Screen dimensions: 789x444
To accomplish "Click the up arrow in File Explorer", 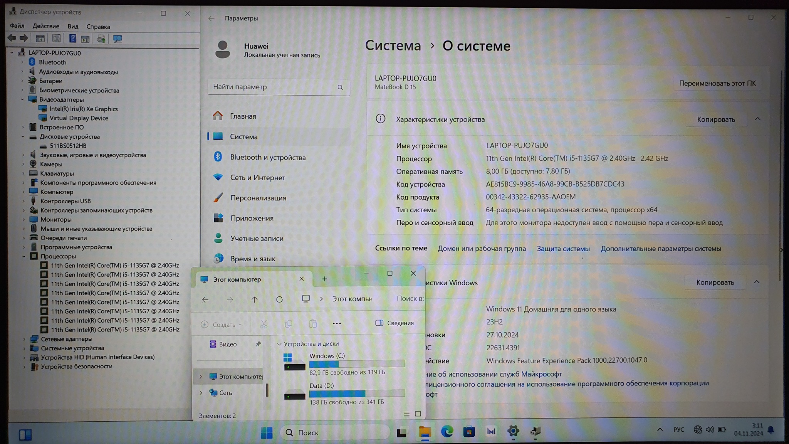I will 255,299.
